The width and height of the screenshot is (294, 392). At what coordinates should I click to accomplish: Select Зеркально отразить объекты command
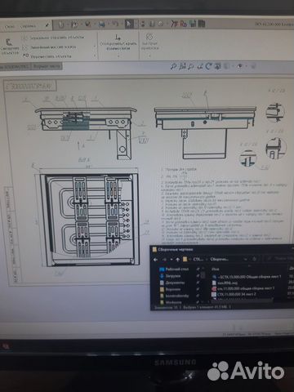(x=53, y=38)
